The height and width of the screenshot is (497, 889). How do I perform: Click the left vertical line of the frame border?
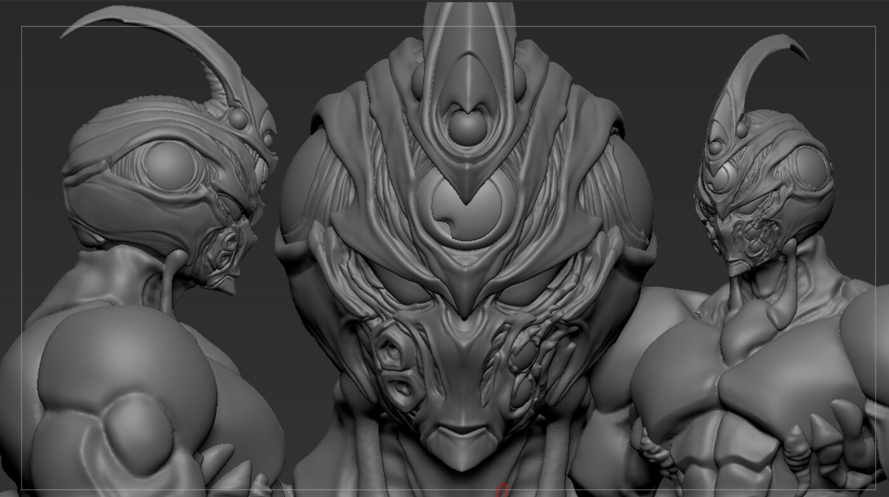click(22, 254)
